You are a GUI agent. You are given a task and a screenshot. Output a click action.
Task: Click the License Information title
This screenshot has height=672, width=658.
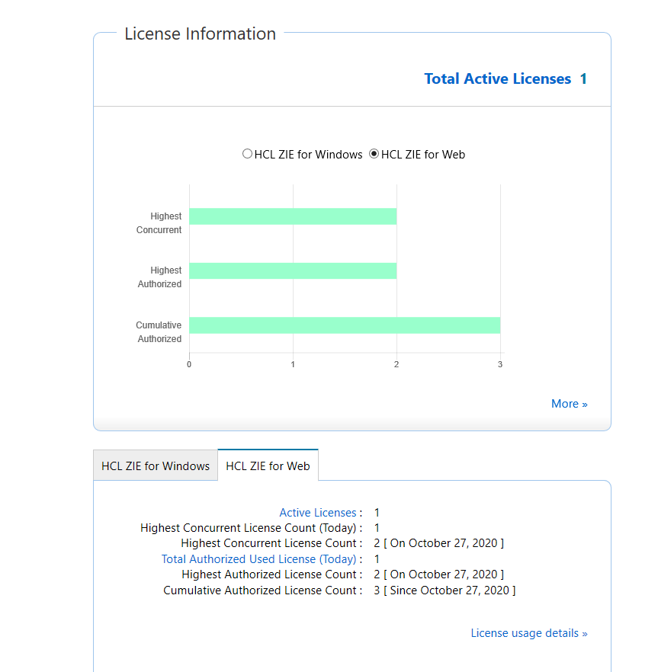(x=200, y=34)
